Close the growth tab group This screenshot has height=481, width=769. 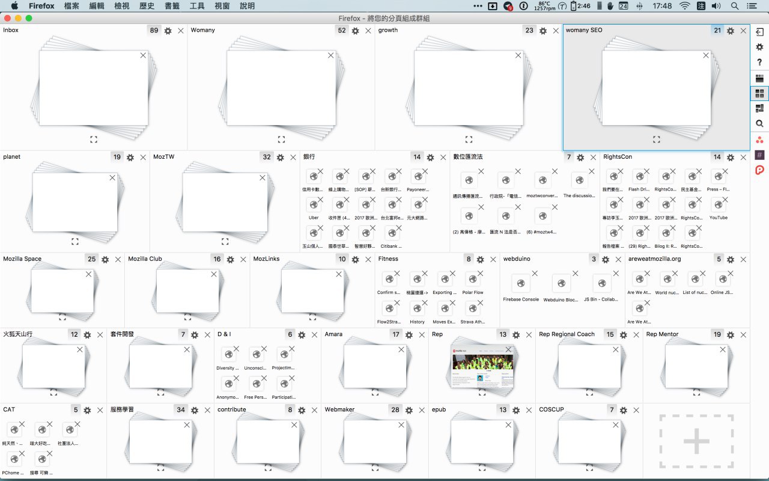pos(556,31)
